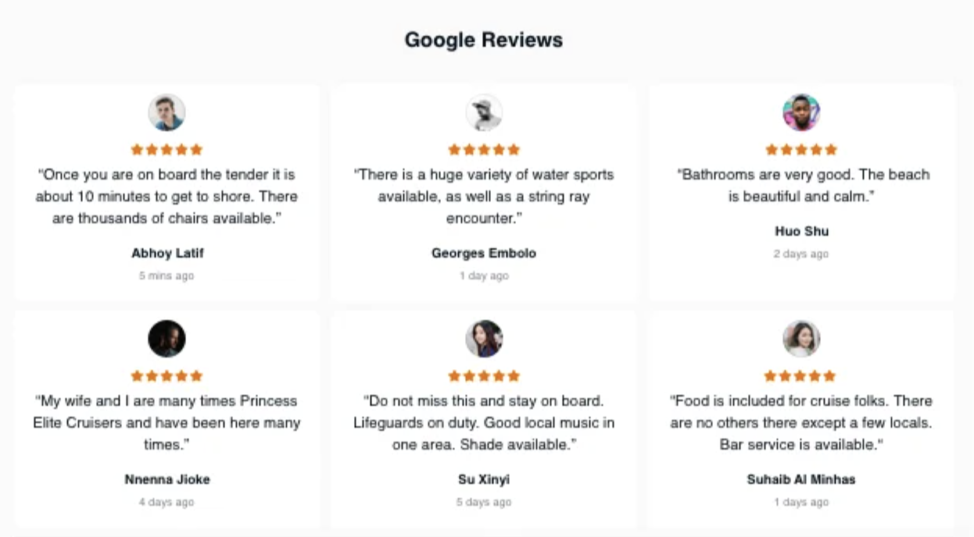Click Nnenna Jioke's dark avatar
The width and height of the screenshot is (974, 537).
click(x=167, y=339)
